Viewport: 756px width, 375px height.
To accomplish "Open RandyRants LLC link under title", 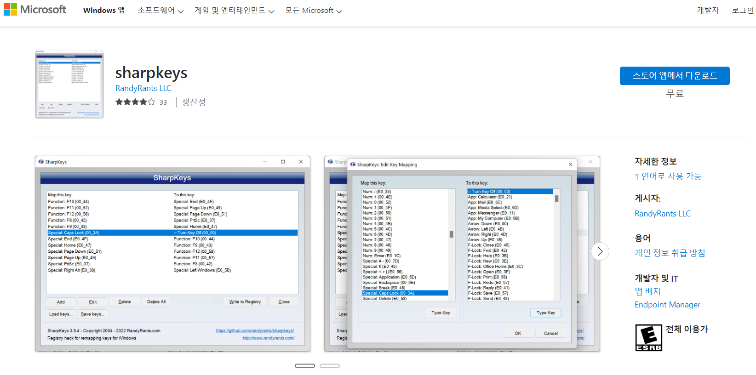I will pos(143,88).
